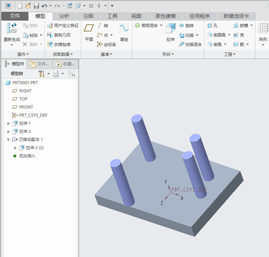Open the 形状 group dropdown
The height and width of the screenshot is (257, 269).
[x=168, y=54]
